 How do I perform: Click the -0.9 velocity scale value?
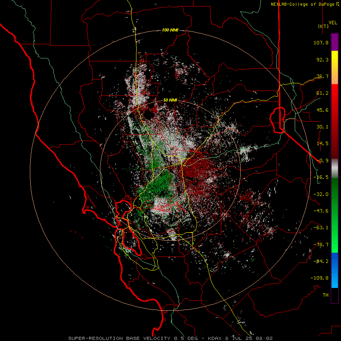click(322, 161)
